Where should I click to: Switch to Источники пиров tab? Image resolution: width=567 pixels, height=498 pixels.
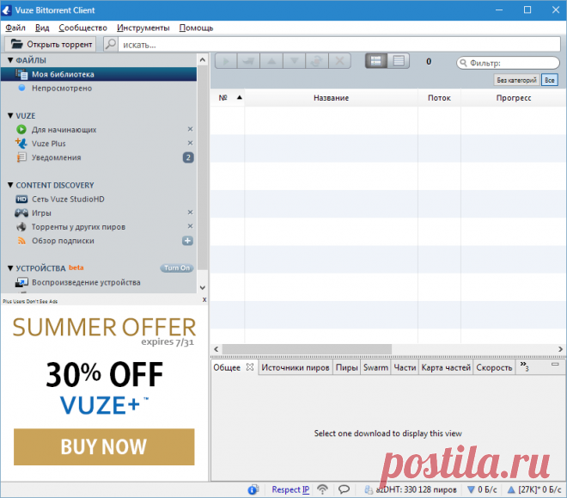click(295, 367)
